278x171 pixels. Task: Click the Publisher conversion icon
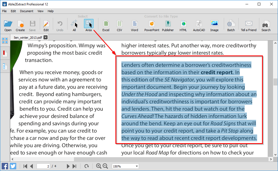[x=168, y=26]
